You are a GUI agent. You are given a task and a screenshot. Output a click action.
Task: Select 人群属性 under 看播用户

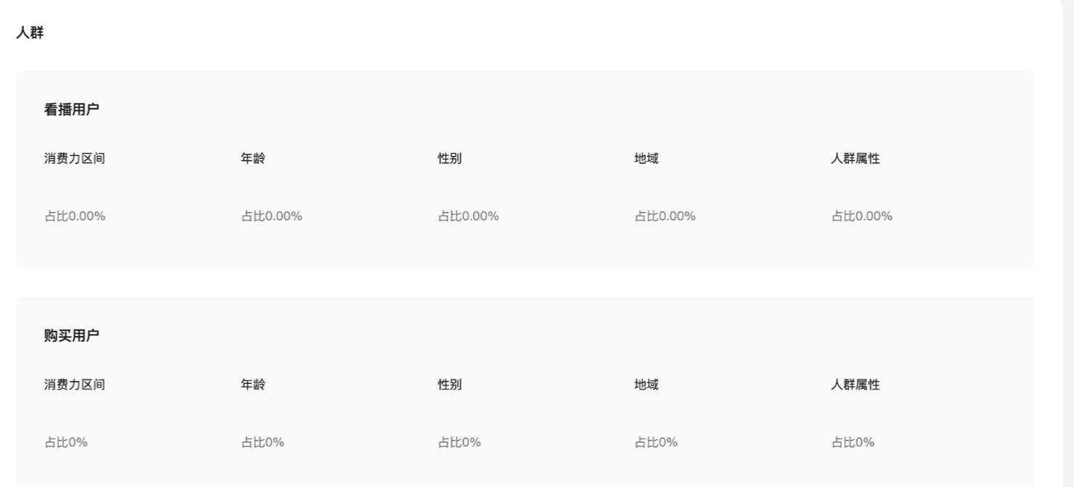(x=855, y=158)
